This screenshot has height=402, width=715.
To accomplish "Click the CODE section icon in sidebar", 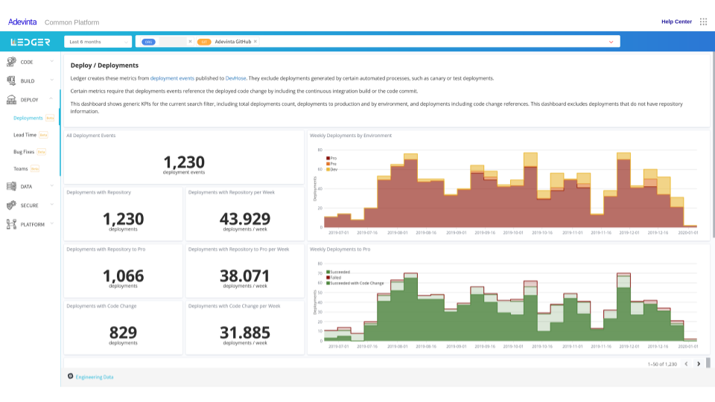I will pos(12,62).
